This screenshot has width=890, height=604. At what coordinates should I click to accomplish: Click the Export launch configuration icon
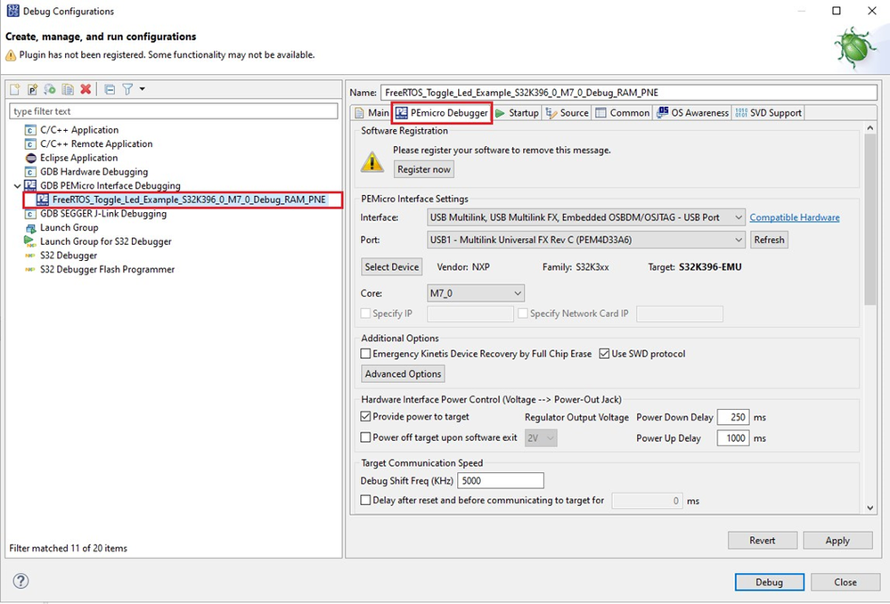50,89
